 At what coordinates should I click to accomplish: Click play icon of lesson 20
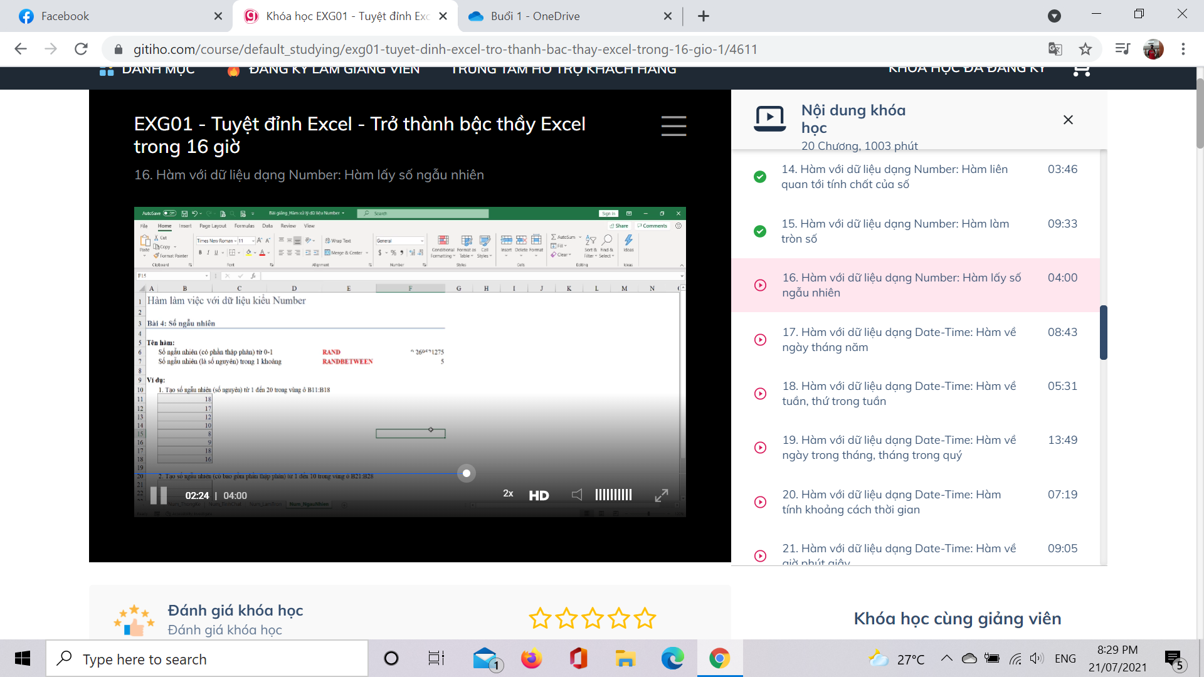760,502
